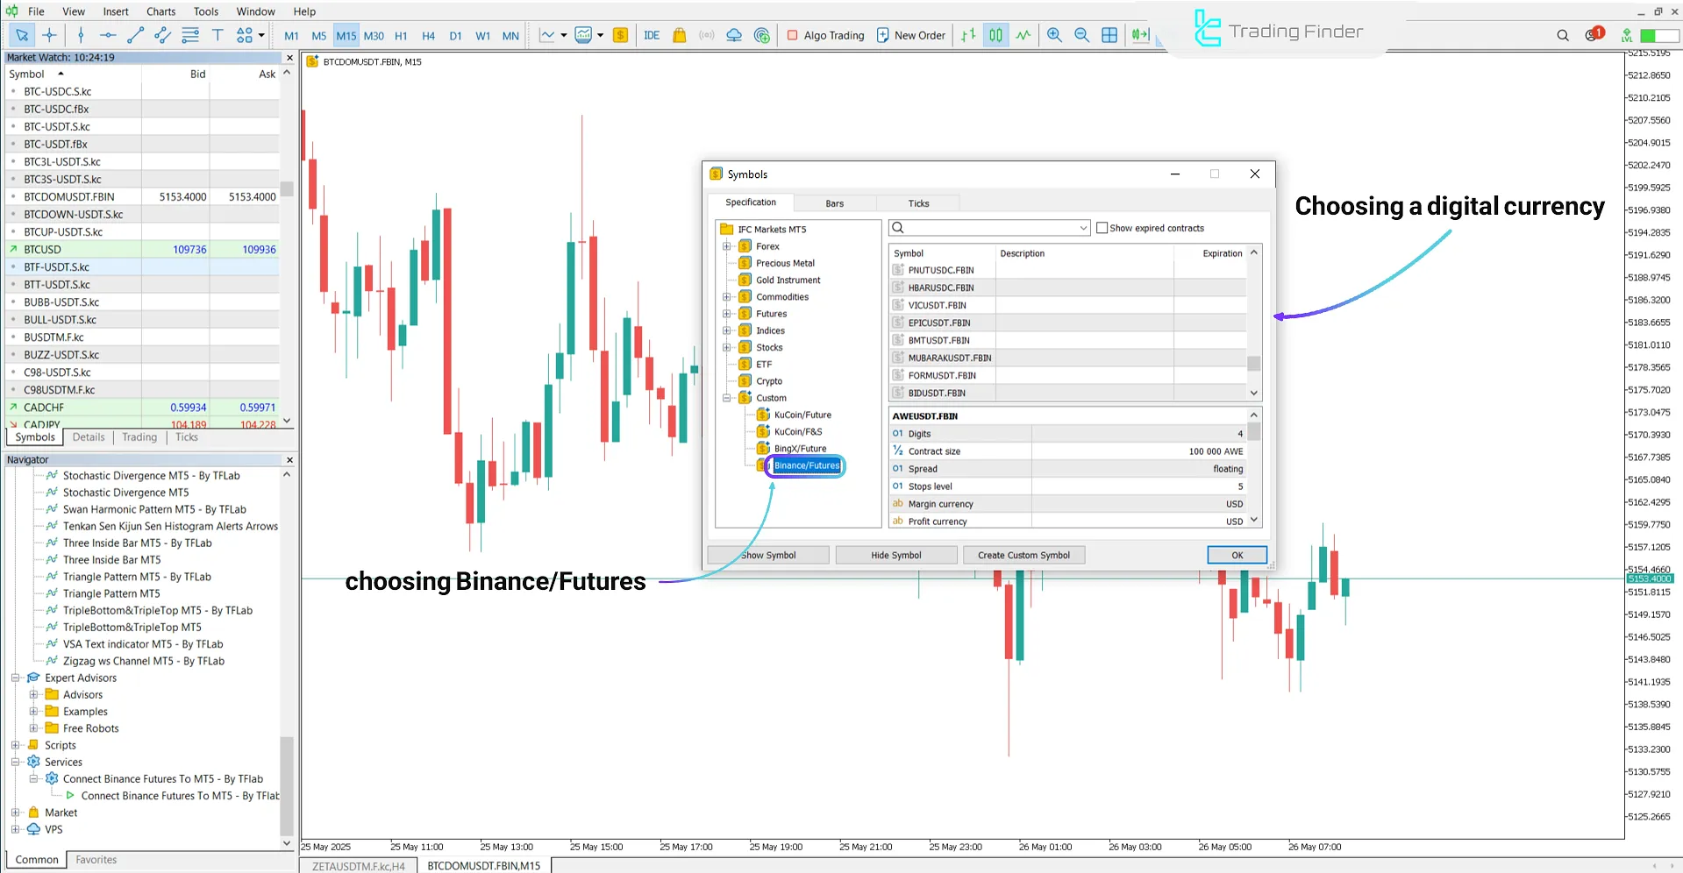Screen dimensions: 1683x873
Task: Expand the Scripts node in Navigator
Action: tap(15, 745)
